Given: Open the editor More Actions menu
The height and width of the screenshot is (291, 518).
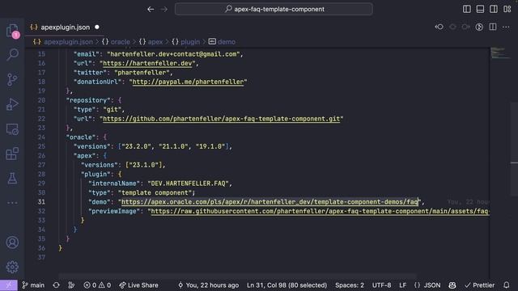Looking at the screenshot, I should click(506, 27).
